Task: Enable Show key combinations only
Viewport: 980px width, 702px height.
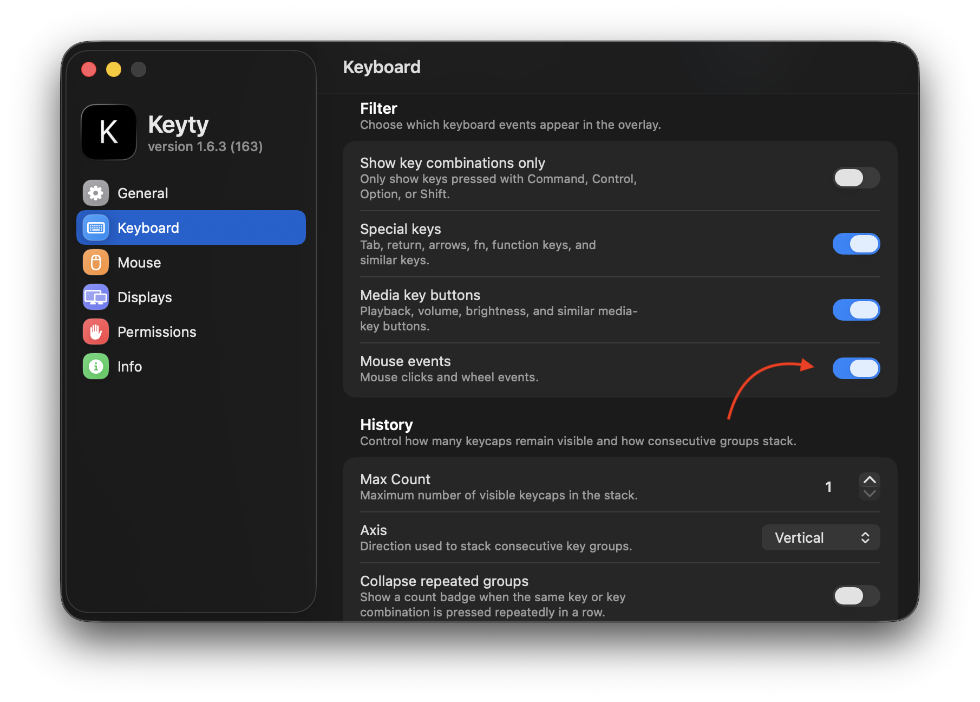Action: 856,178
